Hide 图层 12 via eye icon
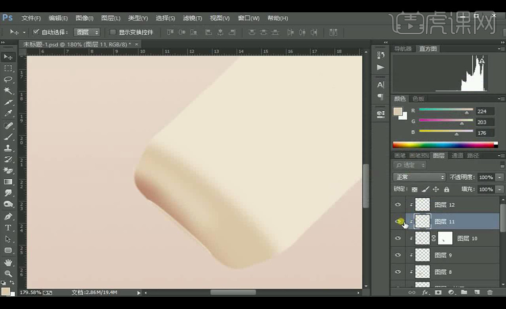The image size is (506, 309). 398,205
